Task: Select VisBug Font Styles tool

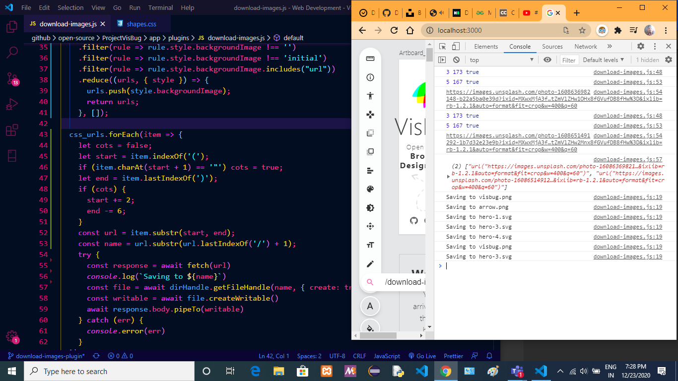Action: point(370,245)
